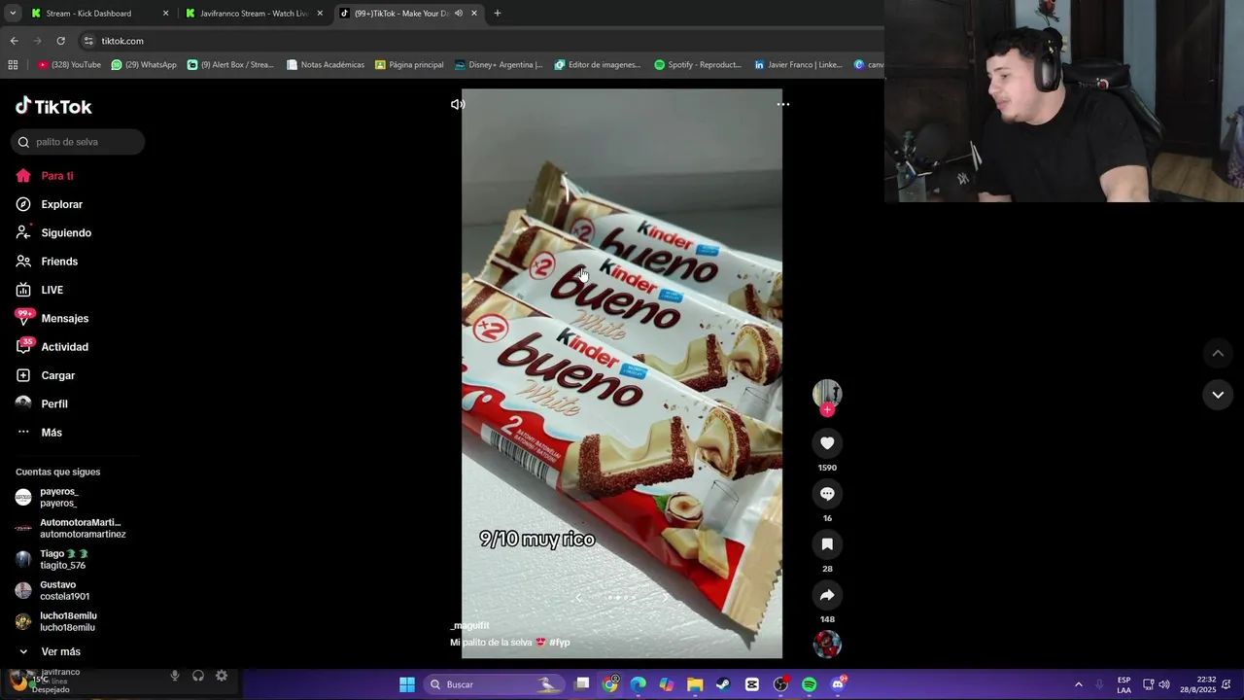Close the Stream - Kick Dashboard tab
This screenshot has width=1244, height=700.
click(165, 14)
